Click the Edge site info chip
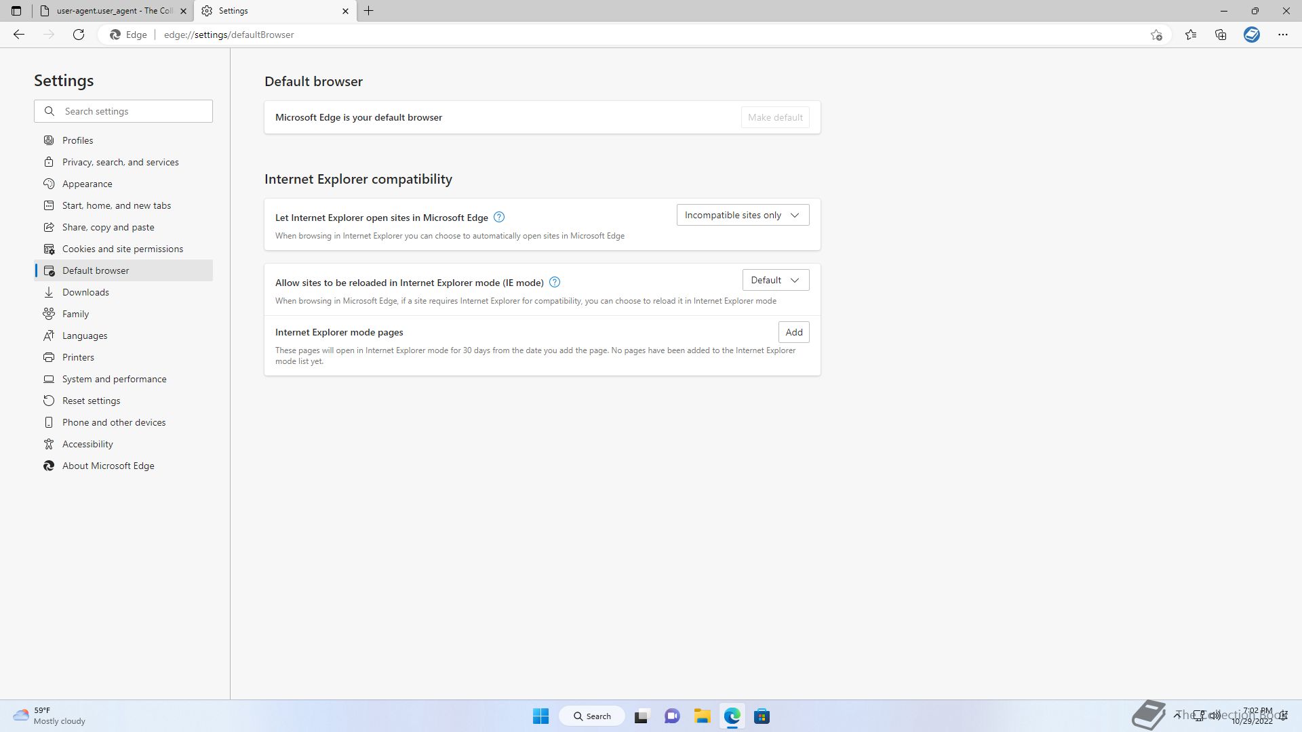 pos(129,35)
